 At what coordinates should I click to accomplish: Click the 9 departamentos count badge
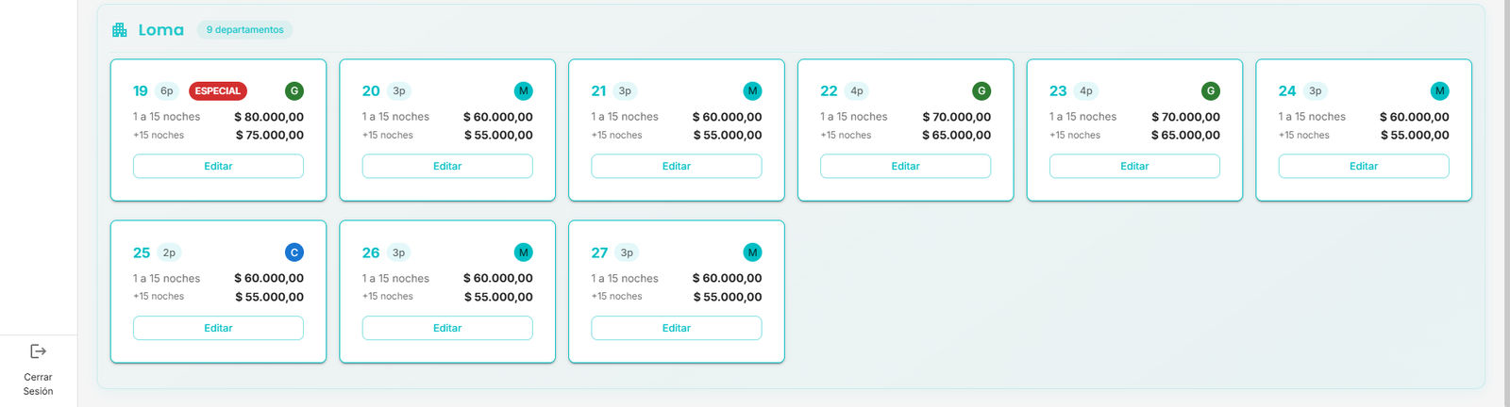(x=245, y=30)
